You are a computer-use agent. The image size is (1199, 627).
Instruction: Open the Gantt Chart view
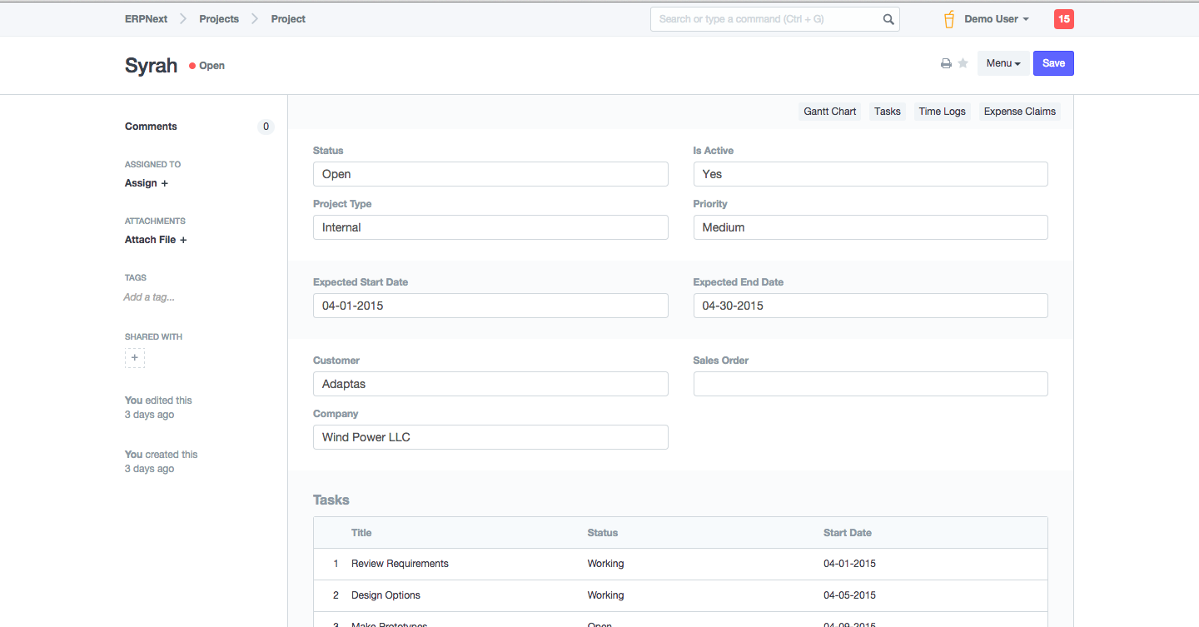pos(829,112)
